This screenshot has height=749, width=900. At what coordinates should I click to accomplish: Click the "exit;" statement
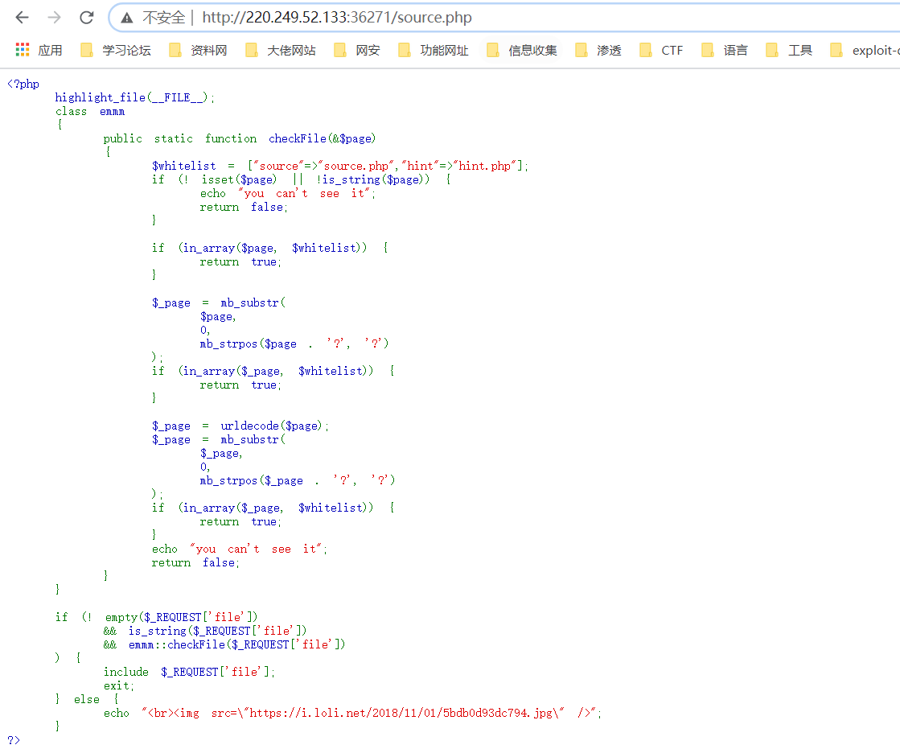click(119, 686)
